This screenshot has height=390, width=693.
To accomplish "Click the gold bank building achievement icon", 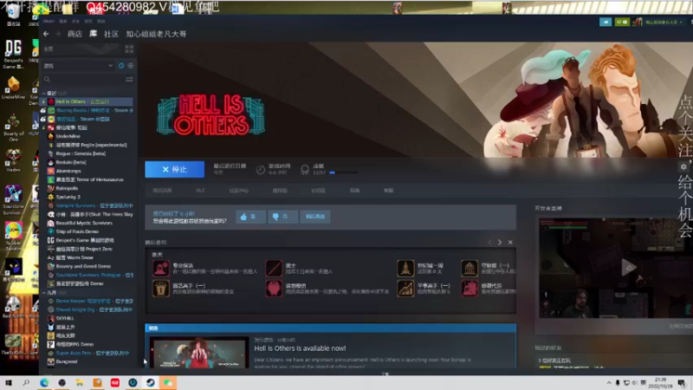I will click(x=470, y=268).
